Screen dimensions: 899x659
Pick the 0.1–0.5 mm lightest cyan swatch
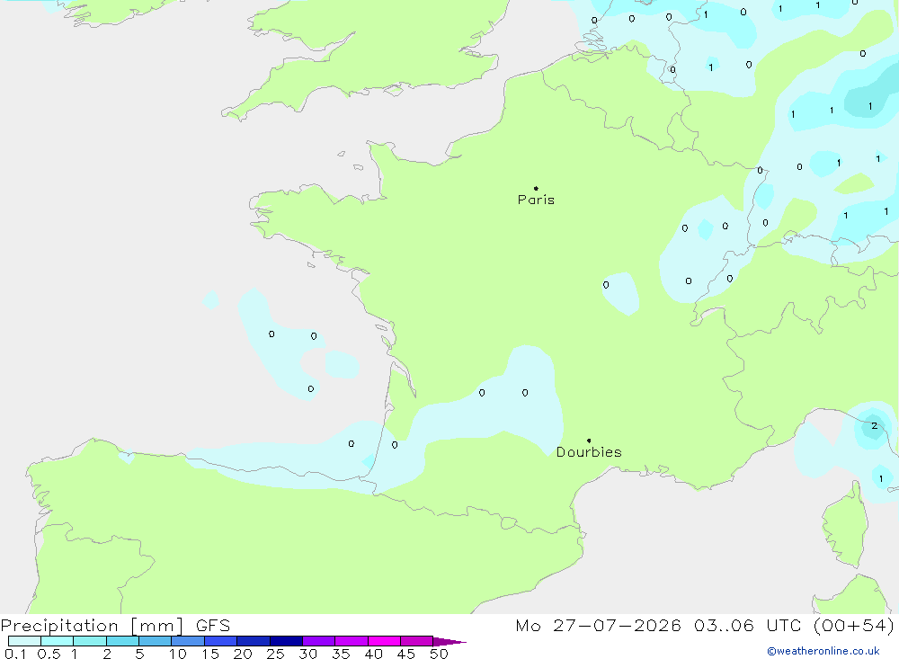coord(24,641)
